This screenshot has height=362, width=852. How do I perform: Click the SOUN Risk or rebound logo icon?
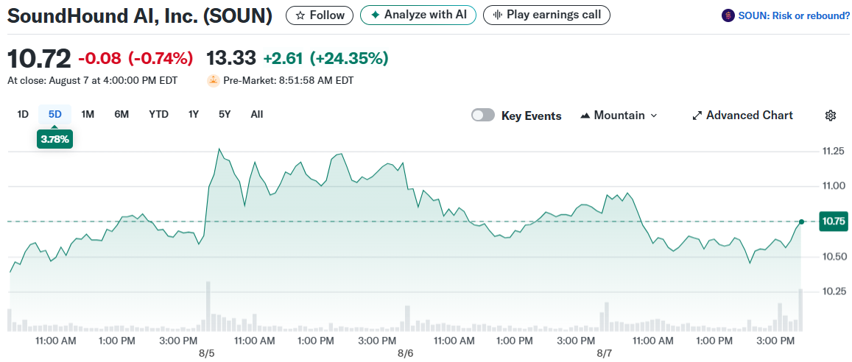click(x=728, y=15)
